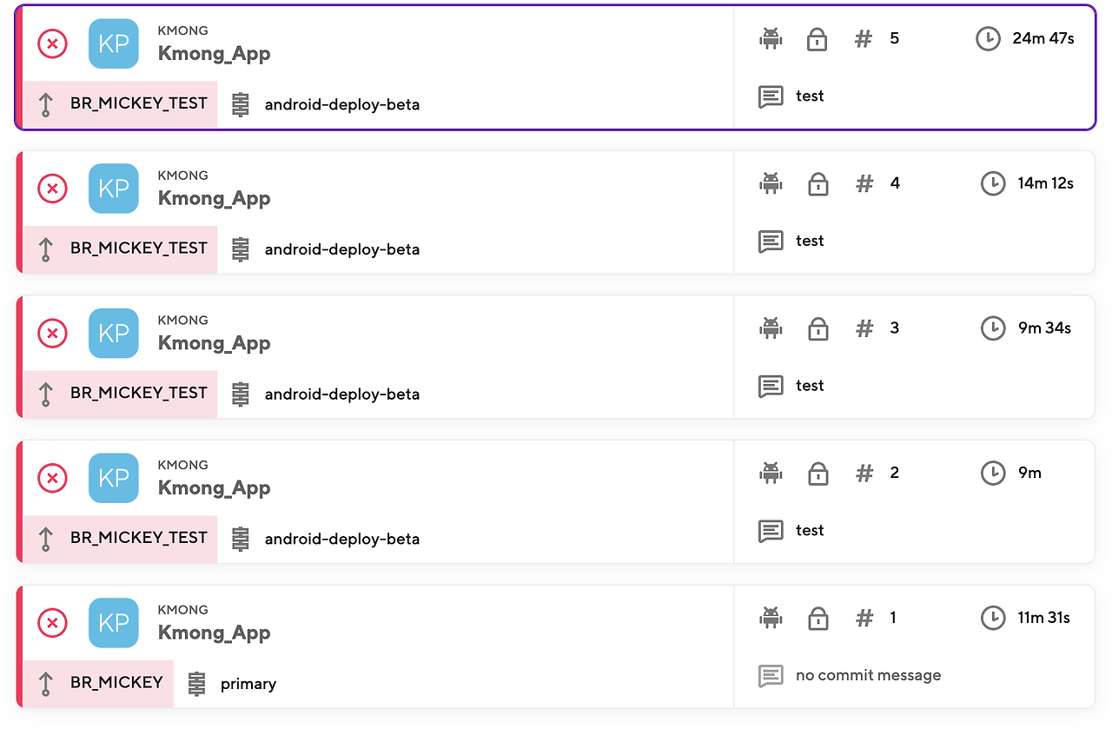
Task: Click the hash icon on build number 1
Action: point(864,618)
